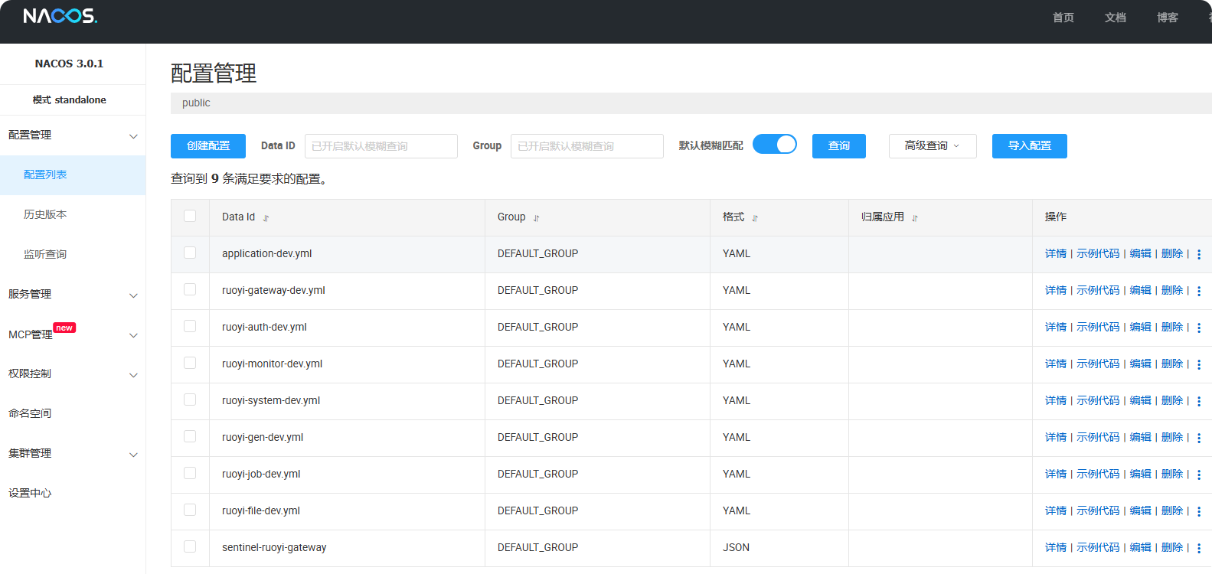Image resolution: width=1212 pixels, height=574 pixels.
Task: Focus the Group search field
Action: pos(587,146)
